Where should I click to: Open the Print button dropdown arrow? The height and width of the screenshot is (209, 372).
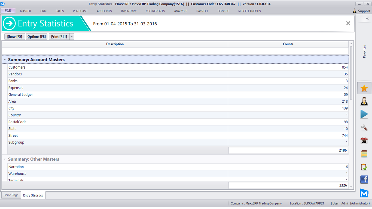72,37
